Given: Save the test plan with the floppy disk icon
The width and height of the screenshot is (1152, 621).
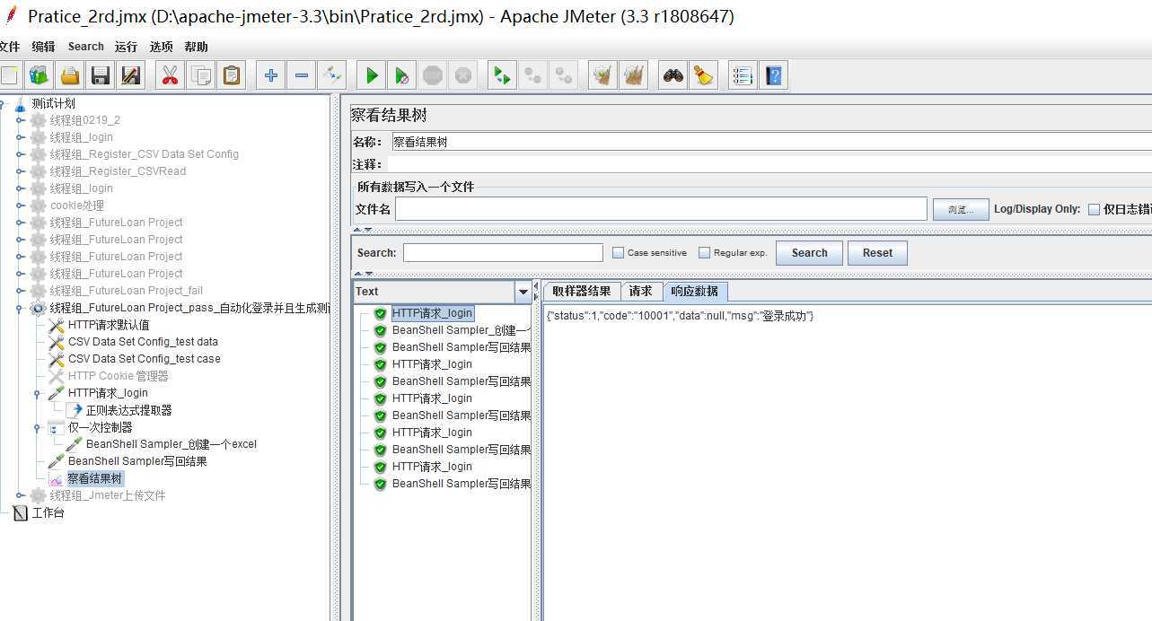Looking at the screenshot, I should (101, 75).
